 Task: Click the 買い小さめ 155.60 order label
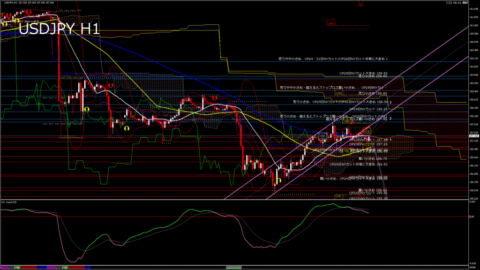pyautogui.click(x=373, y=190)
